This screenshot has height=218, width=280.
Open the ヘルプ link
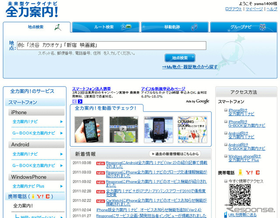272,9
